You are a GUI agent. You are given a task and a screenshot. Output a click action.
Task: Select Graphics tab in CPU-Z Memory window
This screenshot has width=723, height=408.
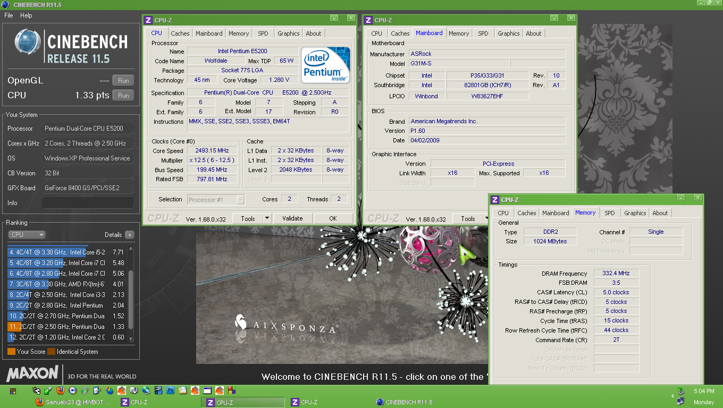635,213
